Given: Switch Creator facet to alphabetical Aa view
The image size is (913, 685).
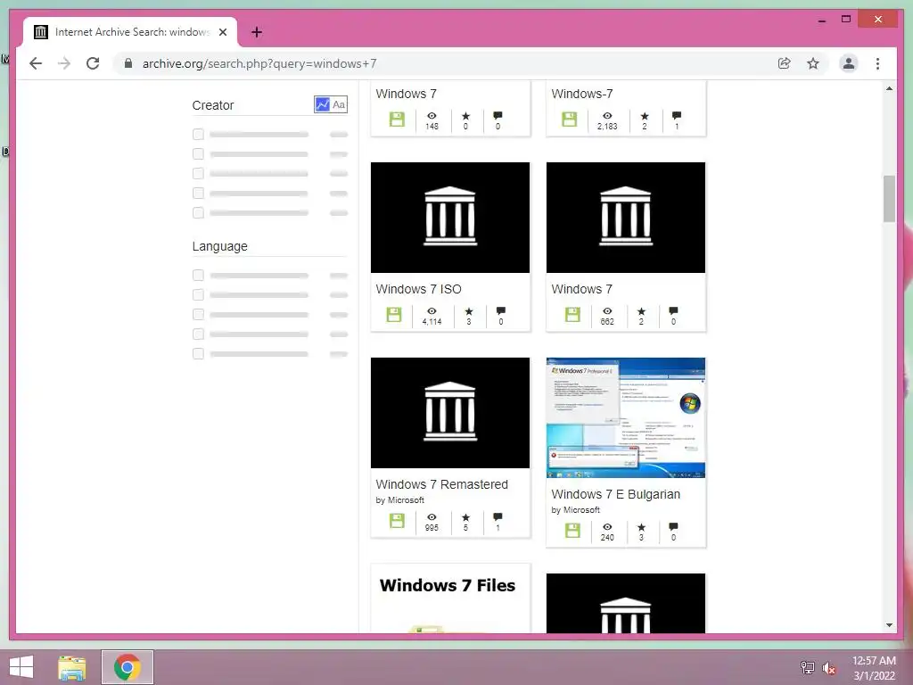Looking at the screenshot, I should tap(339, 105).
